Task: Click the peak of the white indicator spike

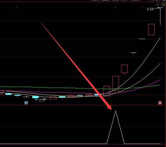Action: [x=116, y=111]
